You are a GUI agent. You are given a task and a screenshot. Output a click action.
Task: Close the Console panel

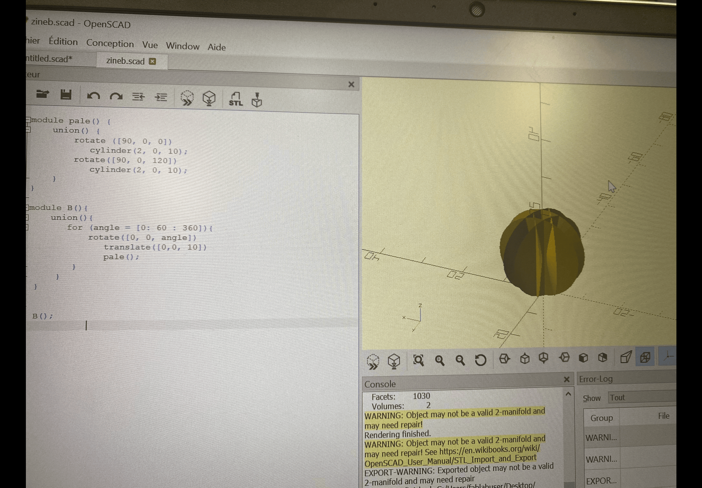click(x=567, y=379)
